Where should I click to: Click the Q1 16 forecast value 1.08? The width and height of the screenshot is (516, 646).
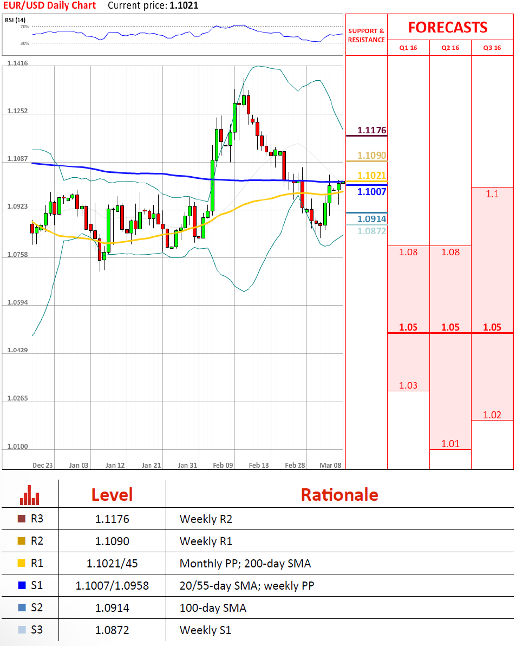coord(408,252)
